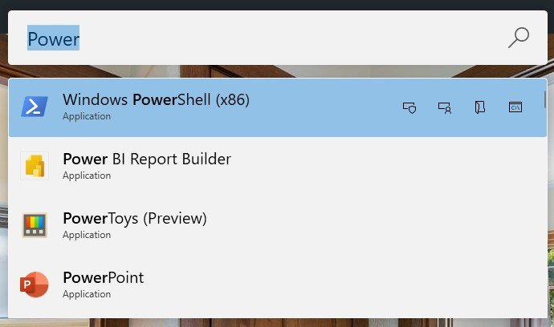
Task: Launch PowerToys (Preview) from the results
Action: tap(278, 226)
